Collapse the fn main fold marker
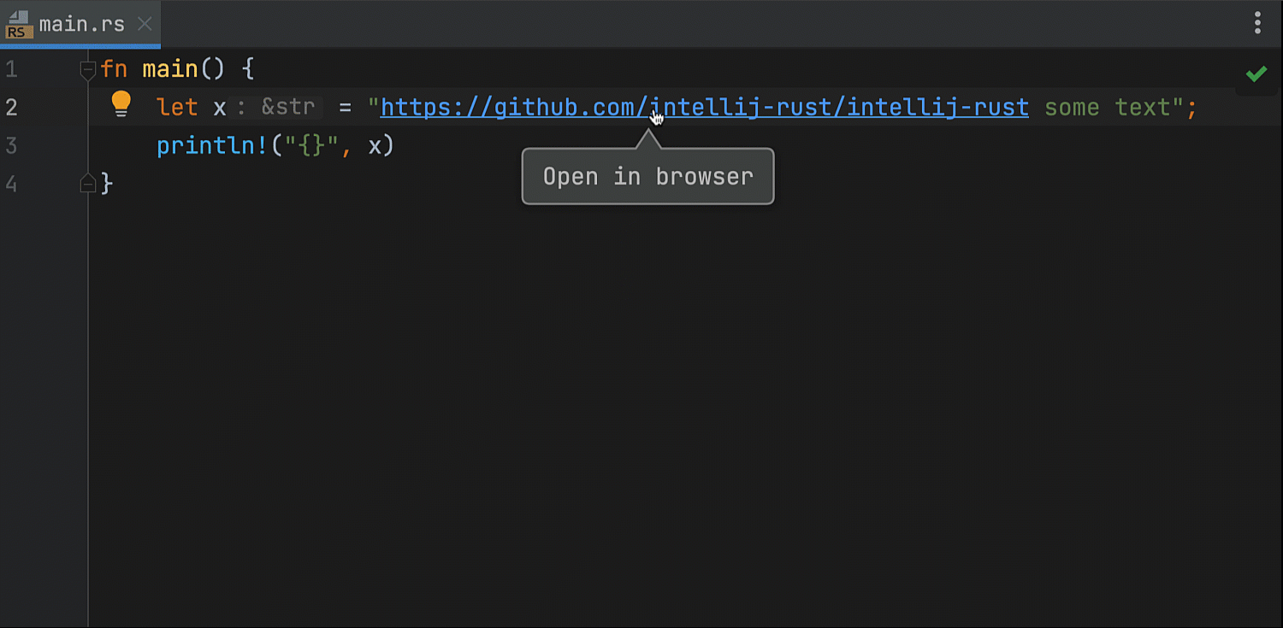The width and height of the screenshot is (1283, 628). (87, 70)
